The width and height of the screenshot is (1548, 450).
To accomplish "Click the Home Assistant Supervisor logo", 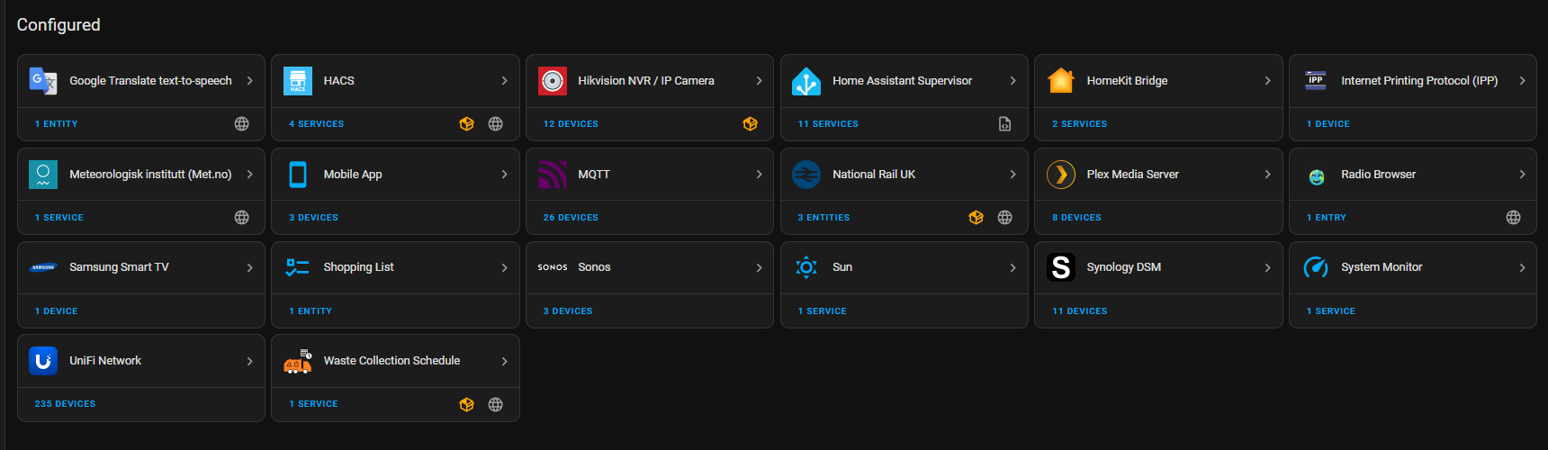I will coord(805,81).
